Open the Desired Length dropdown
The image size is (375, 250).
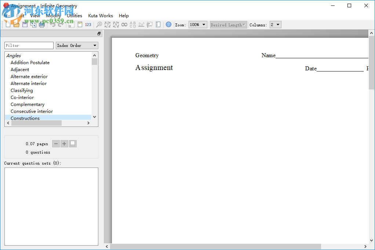pyautogui.click(x=228, y=25)
